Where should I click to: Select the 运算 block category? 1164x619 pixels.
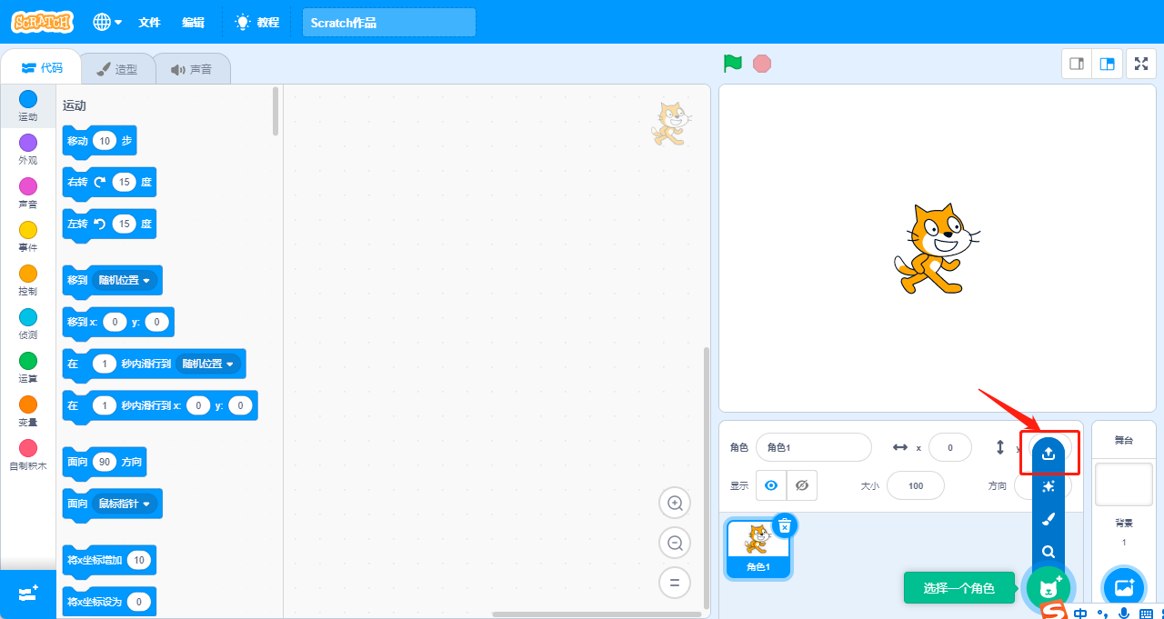[28, 369]
